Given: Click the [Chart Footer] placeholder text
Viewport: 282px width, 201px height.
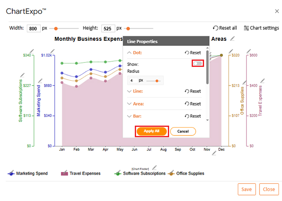Looking at the screenshot, I should tap(140, 169).
